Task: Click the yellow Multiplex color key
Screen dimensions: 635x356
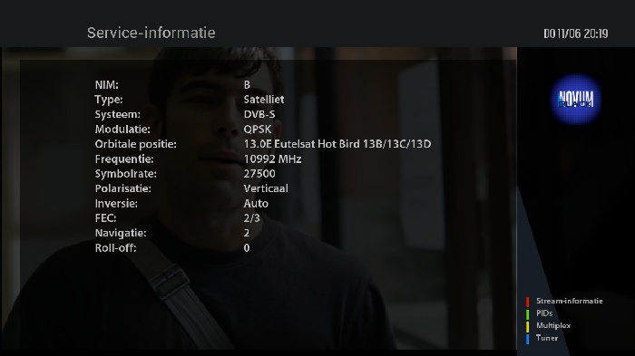Action: [527, 326]
